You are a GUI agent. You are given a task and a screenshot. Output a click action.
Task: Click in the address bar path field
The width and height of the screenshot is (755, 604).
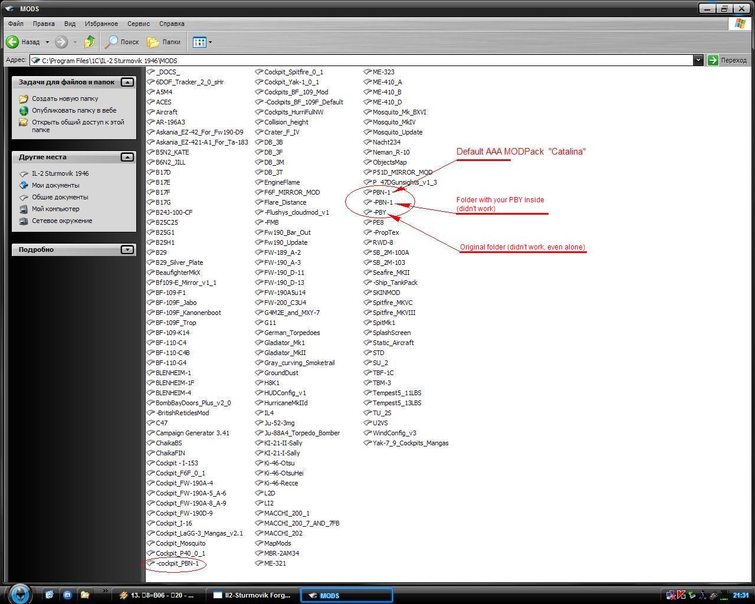362,60
